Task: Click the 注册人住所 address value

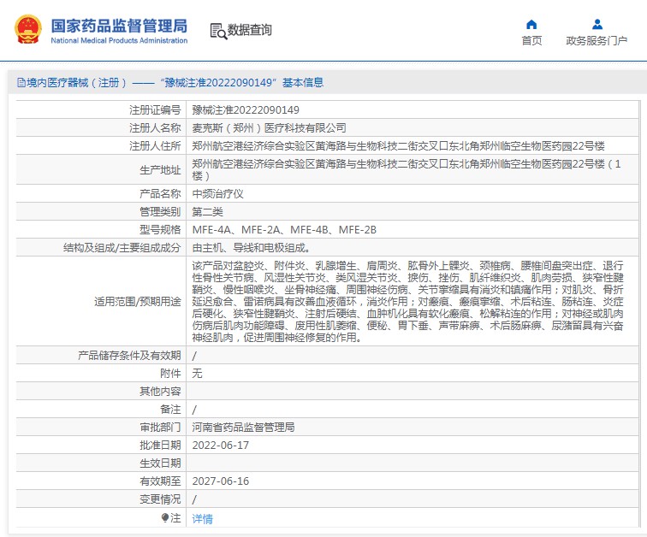Action: (x=398, y=146)
